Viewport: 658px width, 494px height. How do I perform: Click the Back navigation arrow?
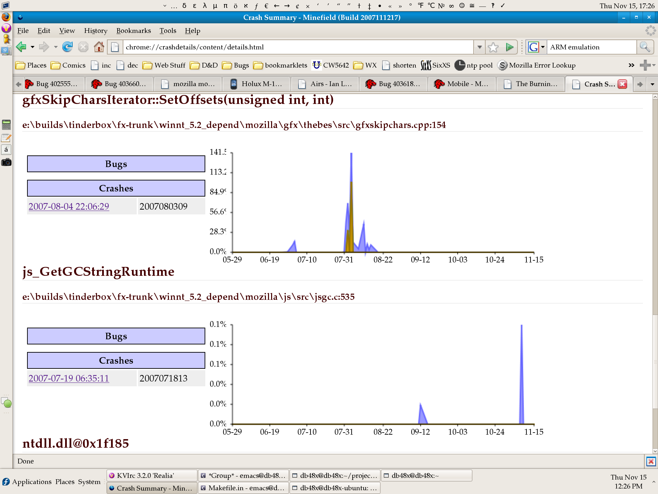click(x=21, y=47)
